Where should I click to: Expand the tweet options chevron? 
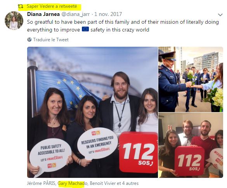pos(220,15)
